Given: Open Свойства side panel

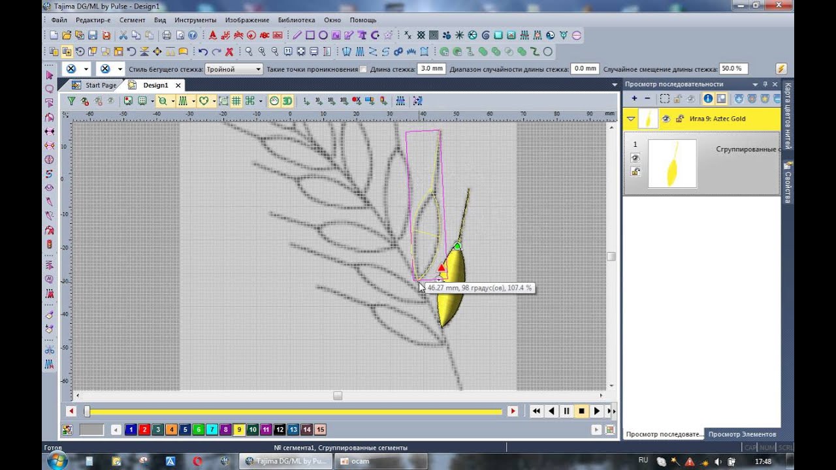Looking at the screenshot, I should [788, 183].
